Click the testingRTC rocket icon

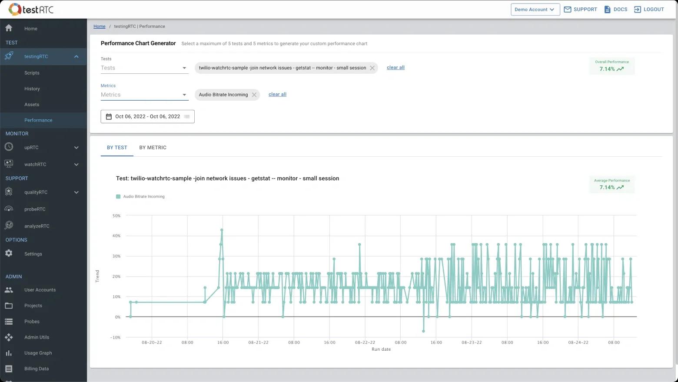[x=9, y=56]
